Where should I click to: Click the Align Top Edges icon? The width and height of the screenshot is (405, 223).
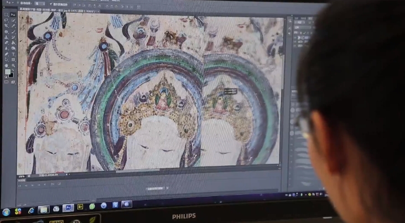(74, 5)
